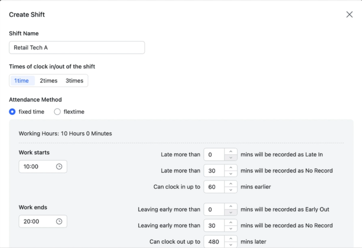Close the Create Shift dialog
362x248 pixels.
coord(349,14)
